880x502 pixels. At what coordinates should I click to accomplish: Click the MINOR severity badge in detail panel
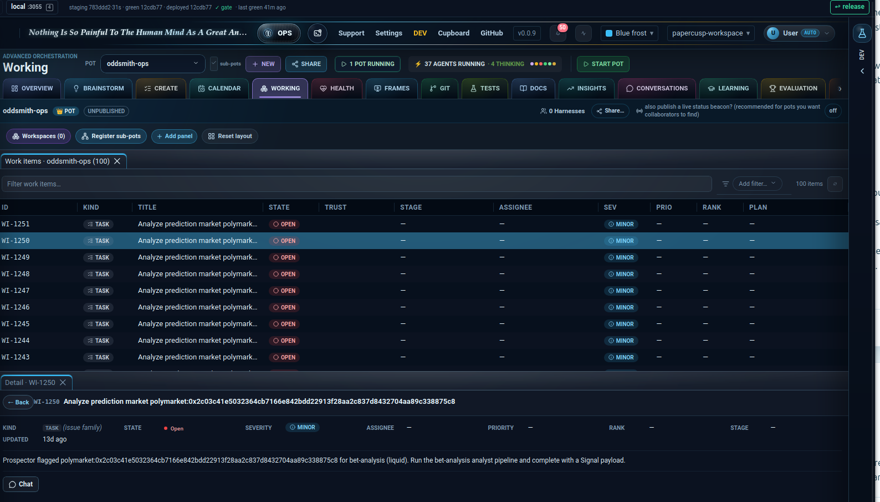303,428
